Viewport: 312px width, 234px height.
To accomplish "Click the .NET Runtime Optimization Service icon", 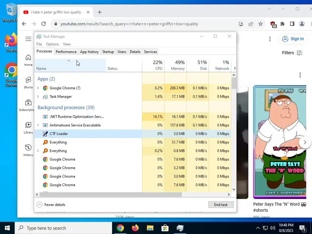I will [x=45, y=117].
